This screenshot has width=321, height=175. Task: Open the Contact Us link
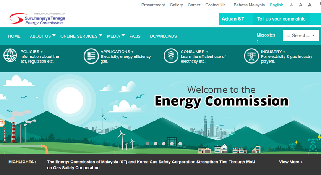click(x=216, y=5)
